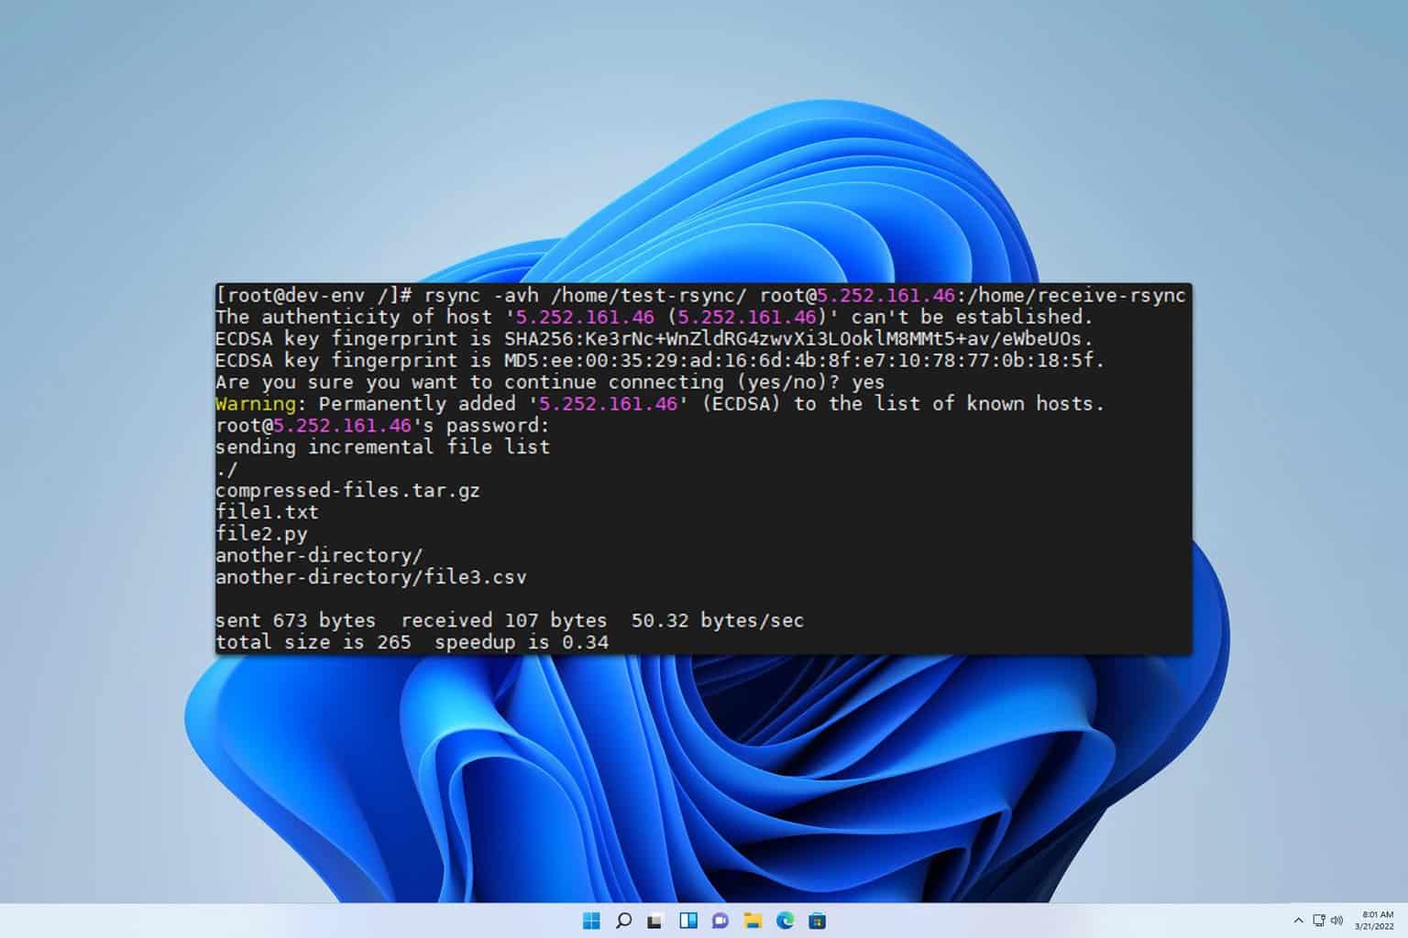Open Task View on taskbar
The image size is (1408, 938).
point(655,921)
